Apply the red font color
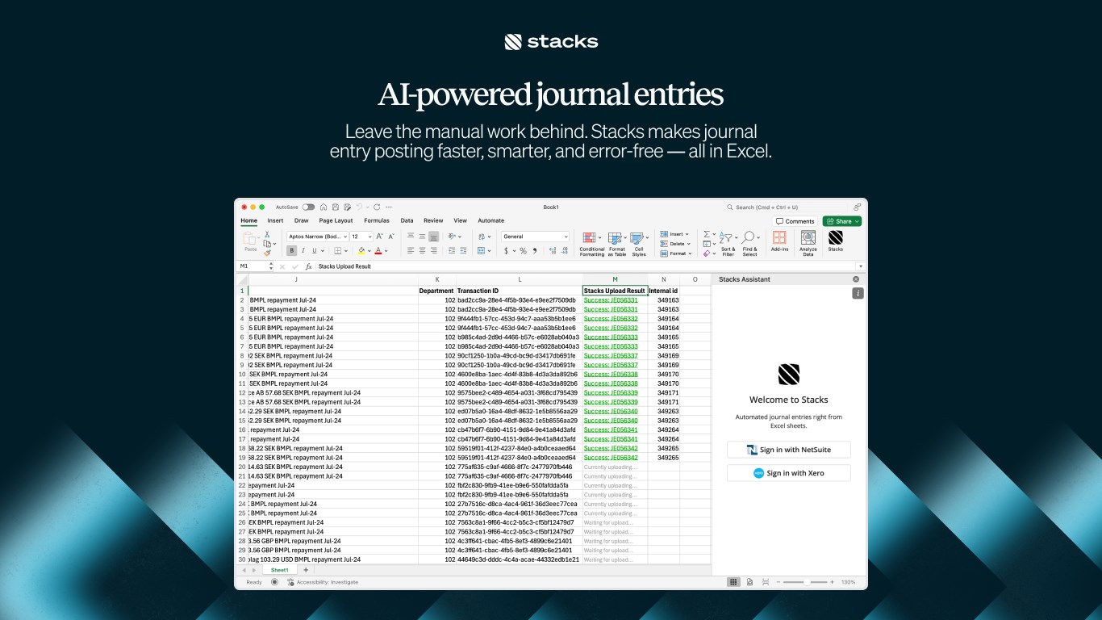Viewport: 1102px width, 620px height. click(x=377, y=251)
